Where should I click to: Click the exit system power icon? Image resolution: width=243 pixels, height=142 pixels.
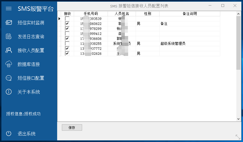click(9, 134)
